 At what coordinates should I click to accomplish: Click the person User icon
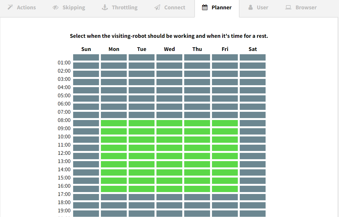coord(250,7)
